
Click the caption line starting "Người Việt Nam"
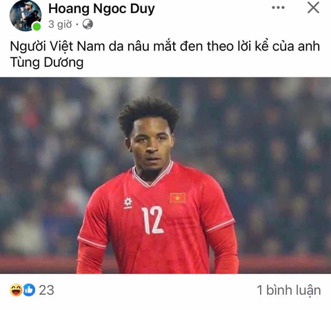click(165, 46)
